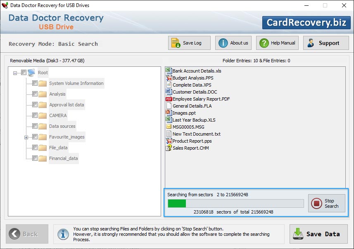Click the info icon beside stop-search message
The image size is (354, 249).
[x=63, y=234]
